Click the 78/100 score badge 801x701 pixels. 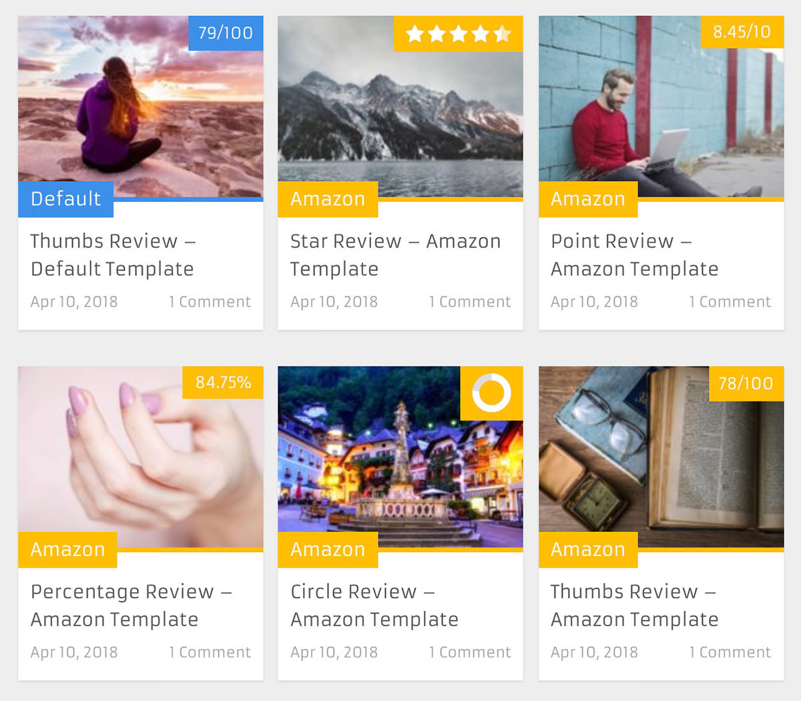click(746, 383)
